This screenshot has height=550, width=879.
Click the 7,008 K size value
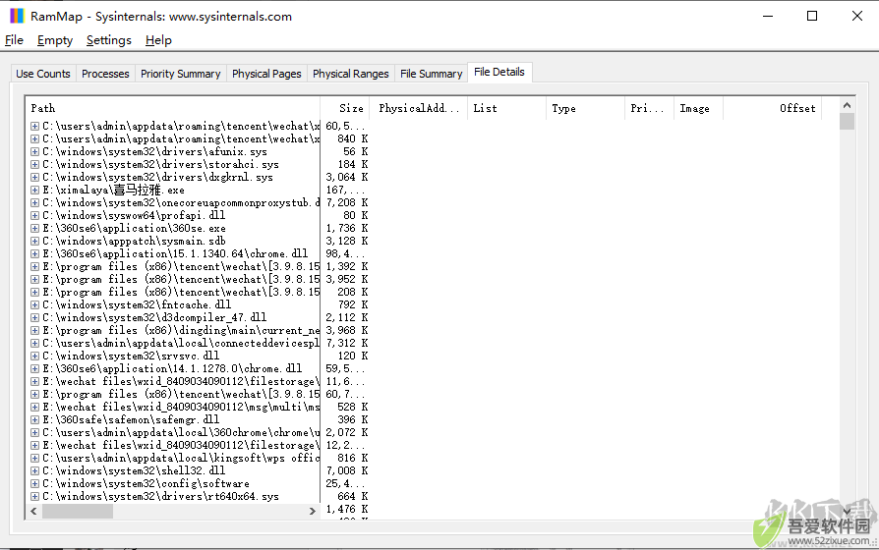coord(347,471)
